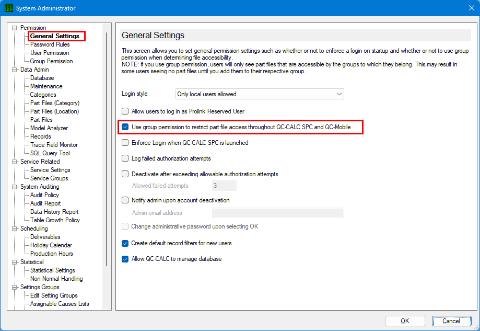Click the tree panel vertical scrollbar
Viewport: 480px width, 331px height.
click(107, 149)
